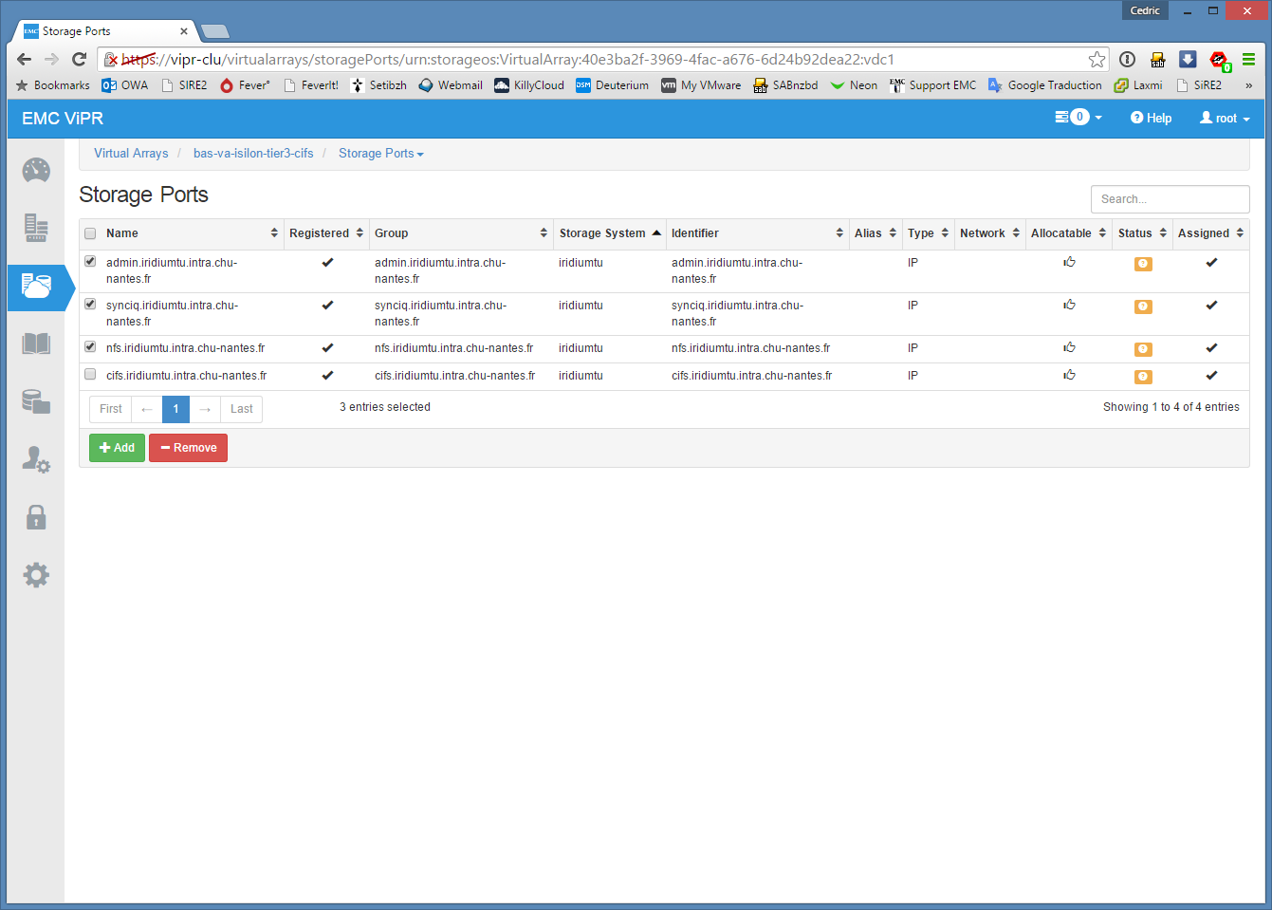
Task: Check the cifs.iridiumtu port checkbox
Action: (x=90, y=375)
